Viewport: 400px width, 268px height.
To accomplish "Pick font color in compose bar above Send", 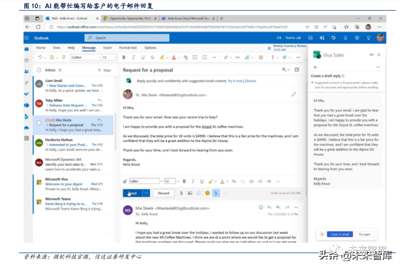I will (222, 181).
